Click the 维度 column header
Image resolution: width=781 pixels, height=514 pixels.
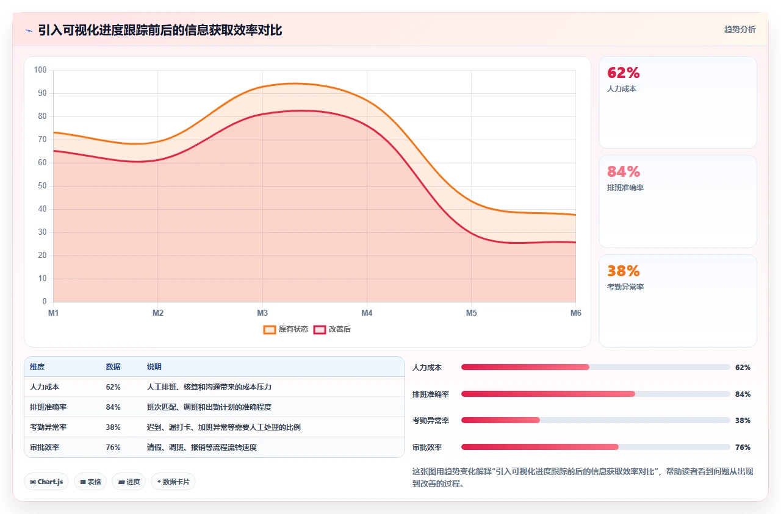(37, 367)
